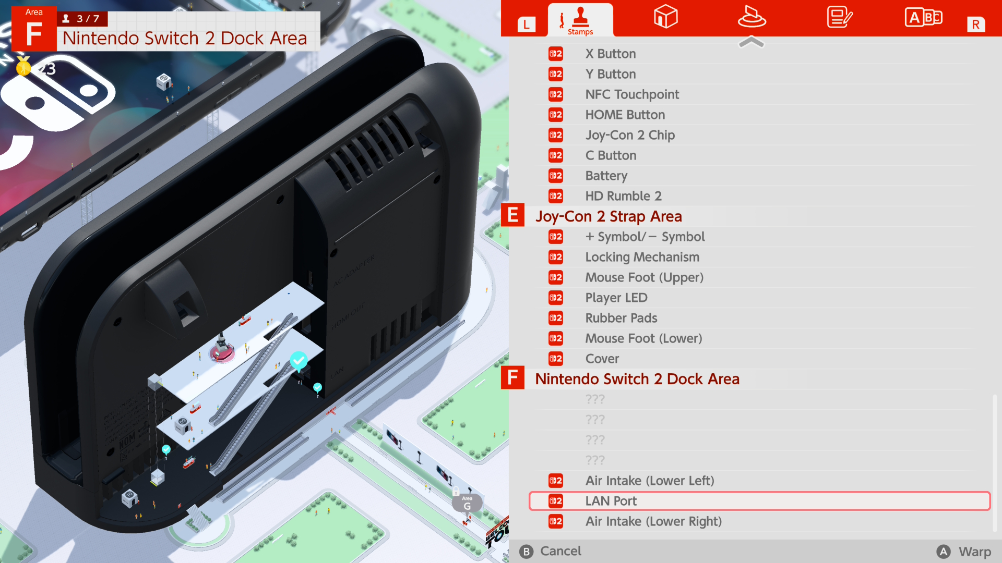Open the cube tech demos tab
This screenshot has height=563, width=1002.
pos(665,17)
